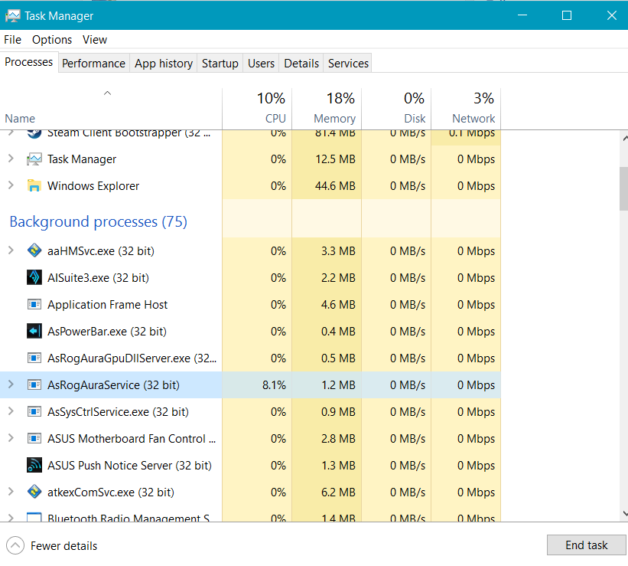Click the aaHMSvc.exe process icon
The image size is (628, 566).
[34, 250]
